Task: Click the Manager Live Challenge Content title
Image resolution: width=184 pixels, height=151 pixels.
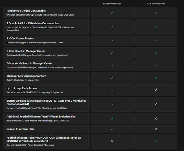Action: tap(26, 76)
